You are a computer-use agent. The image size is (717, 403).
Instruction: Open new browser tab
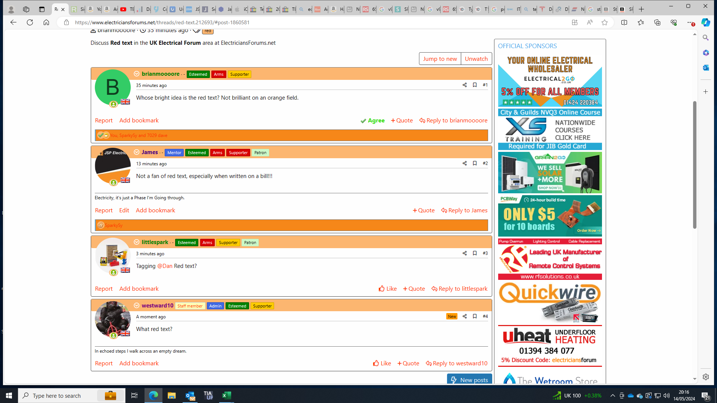[x=641, y=9]
